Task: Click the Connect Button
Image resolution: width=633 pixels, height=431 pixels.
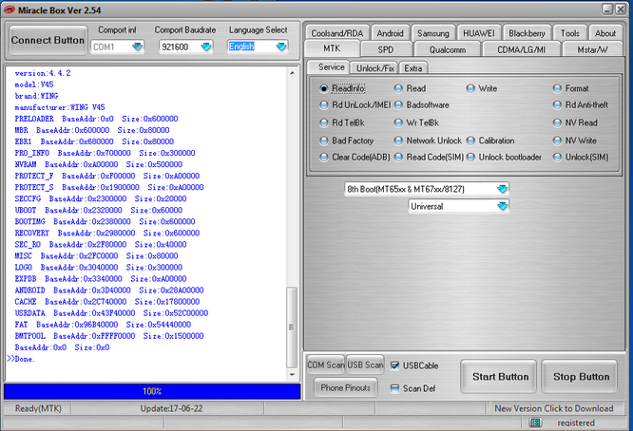Action: pos(48,40)
